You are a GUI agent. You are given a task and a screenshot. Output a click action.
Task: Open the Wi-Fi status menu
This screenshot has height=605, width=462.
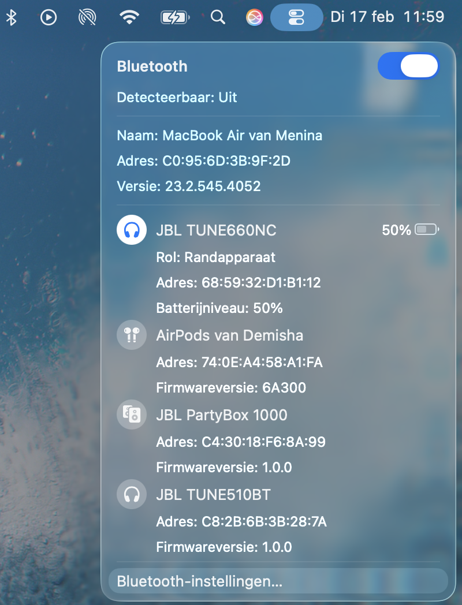click(x=129, y=17)
